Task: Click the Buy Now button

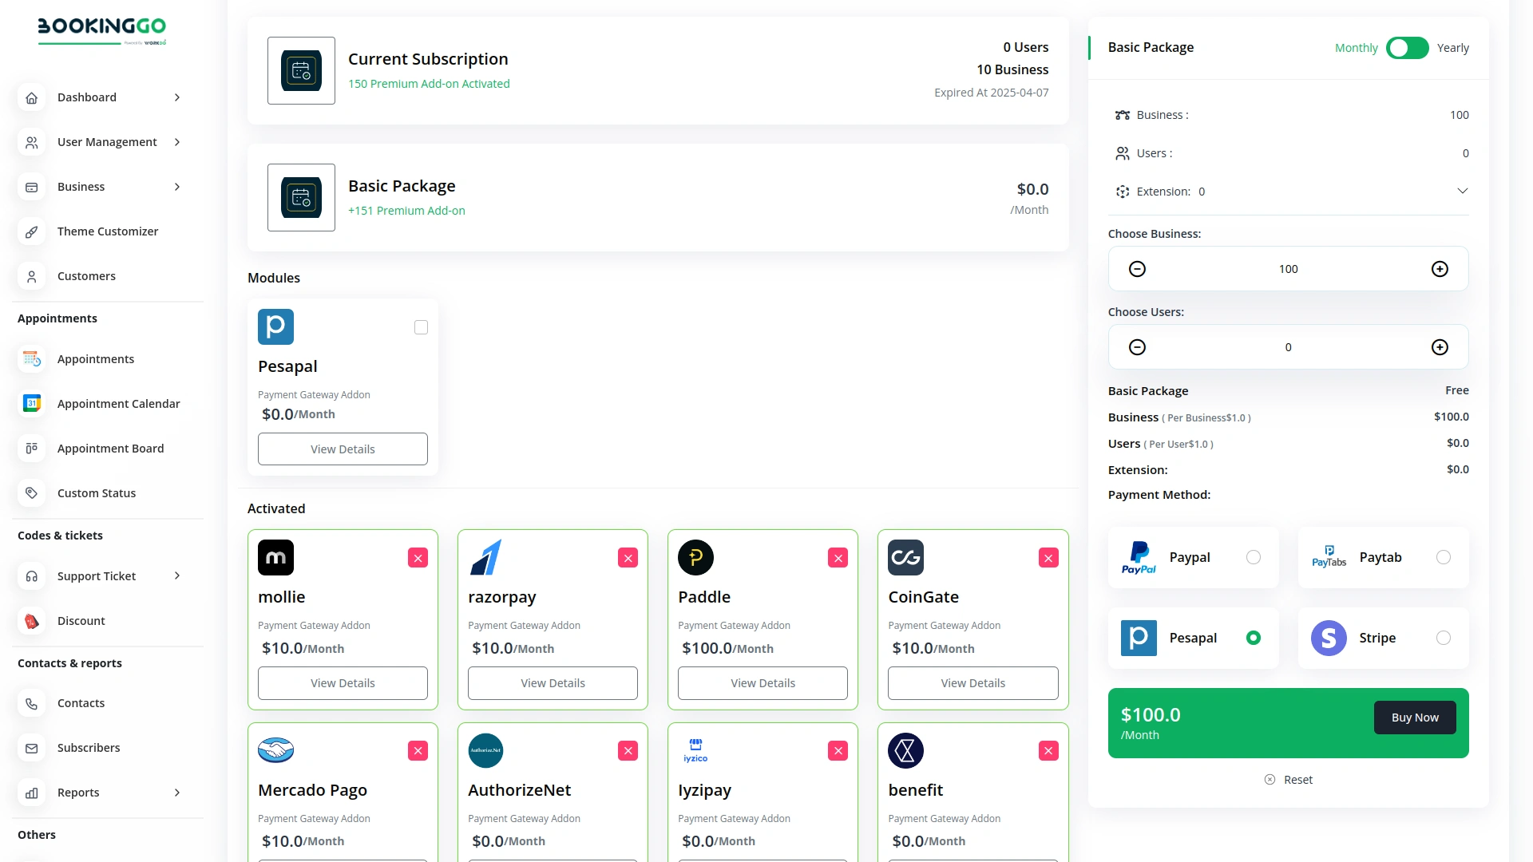Action: pos(1414,717)
